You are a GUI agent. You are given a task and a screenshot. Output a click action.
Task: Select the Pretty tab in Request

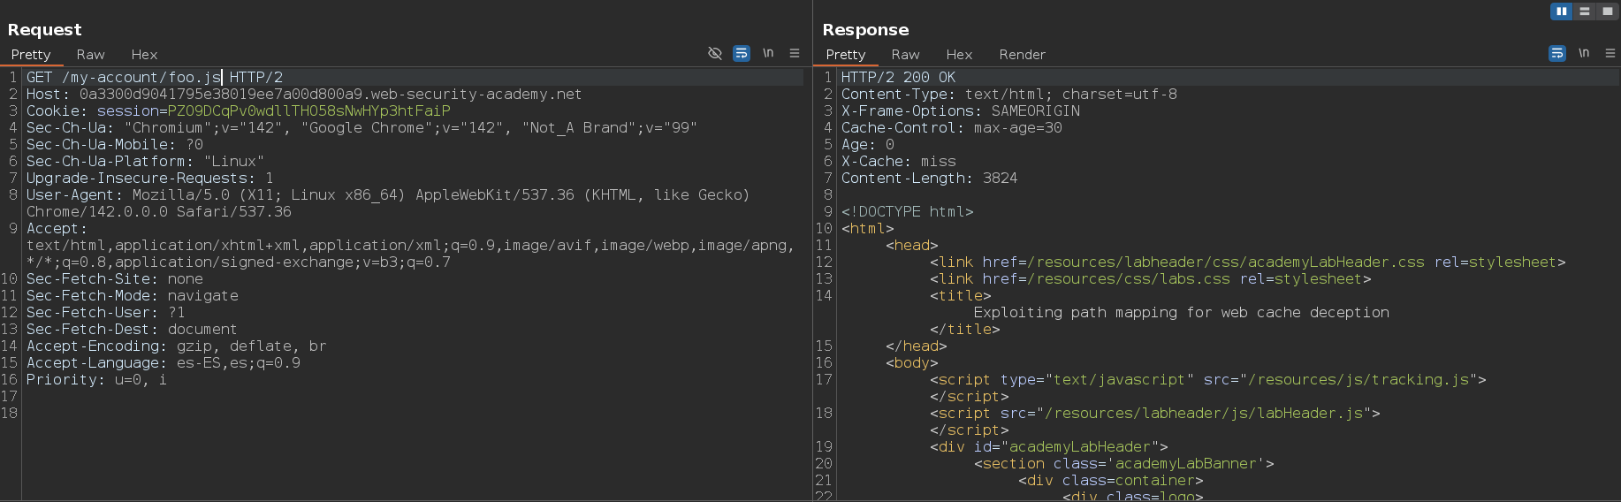point(31,55)
